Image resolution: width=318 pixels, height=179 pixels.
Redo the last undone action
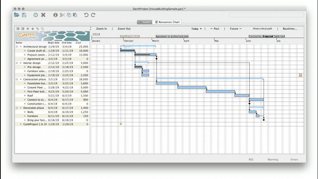(93, 15)
